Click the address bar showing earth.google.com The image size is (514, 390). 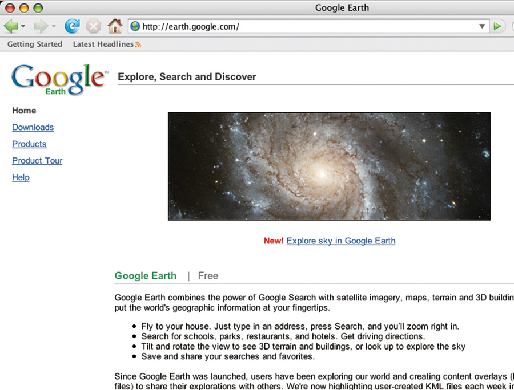pos(308,26)
